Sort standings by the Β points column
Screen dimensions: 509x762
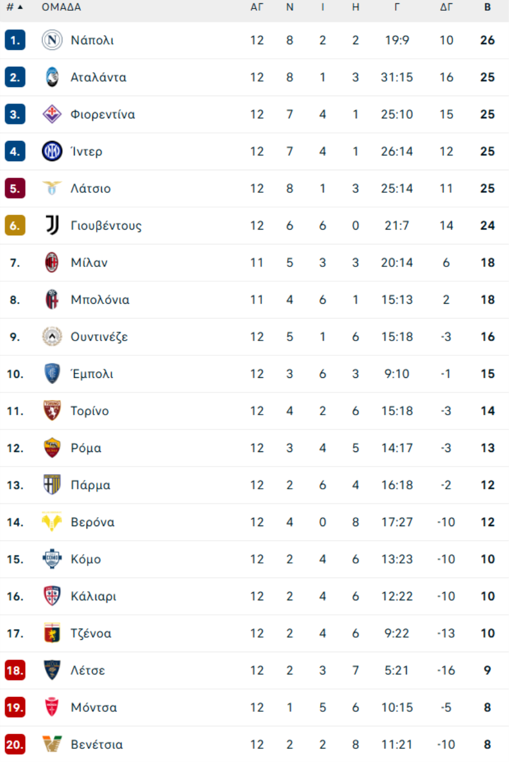click(x=488, y=7)
